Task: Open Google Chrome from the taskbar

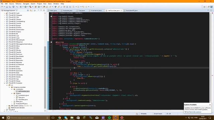Action: point(60,118)
